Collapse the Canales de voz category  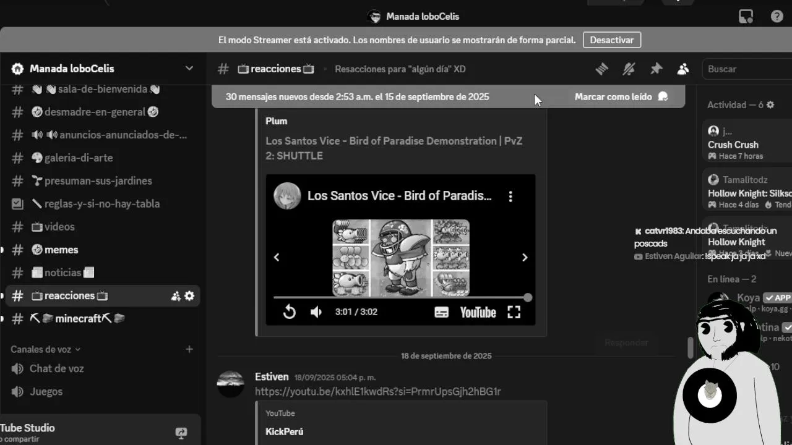[x=45, y=349]
